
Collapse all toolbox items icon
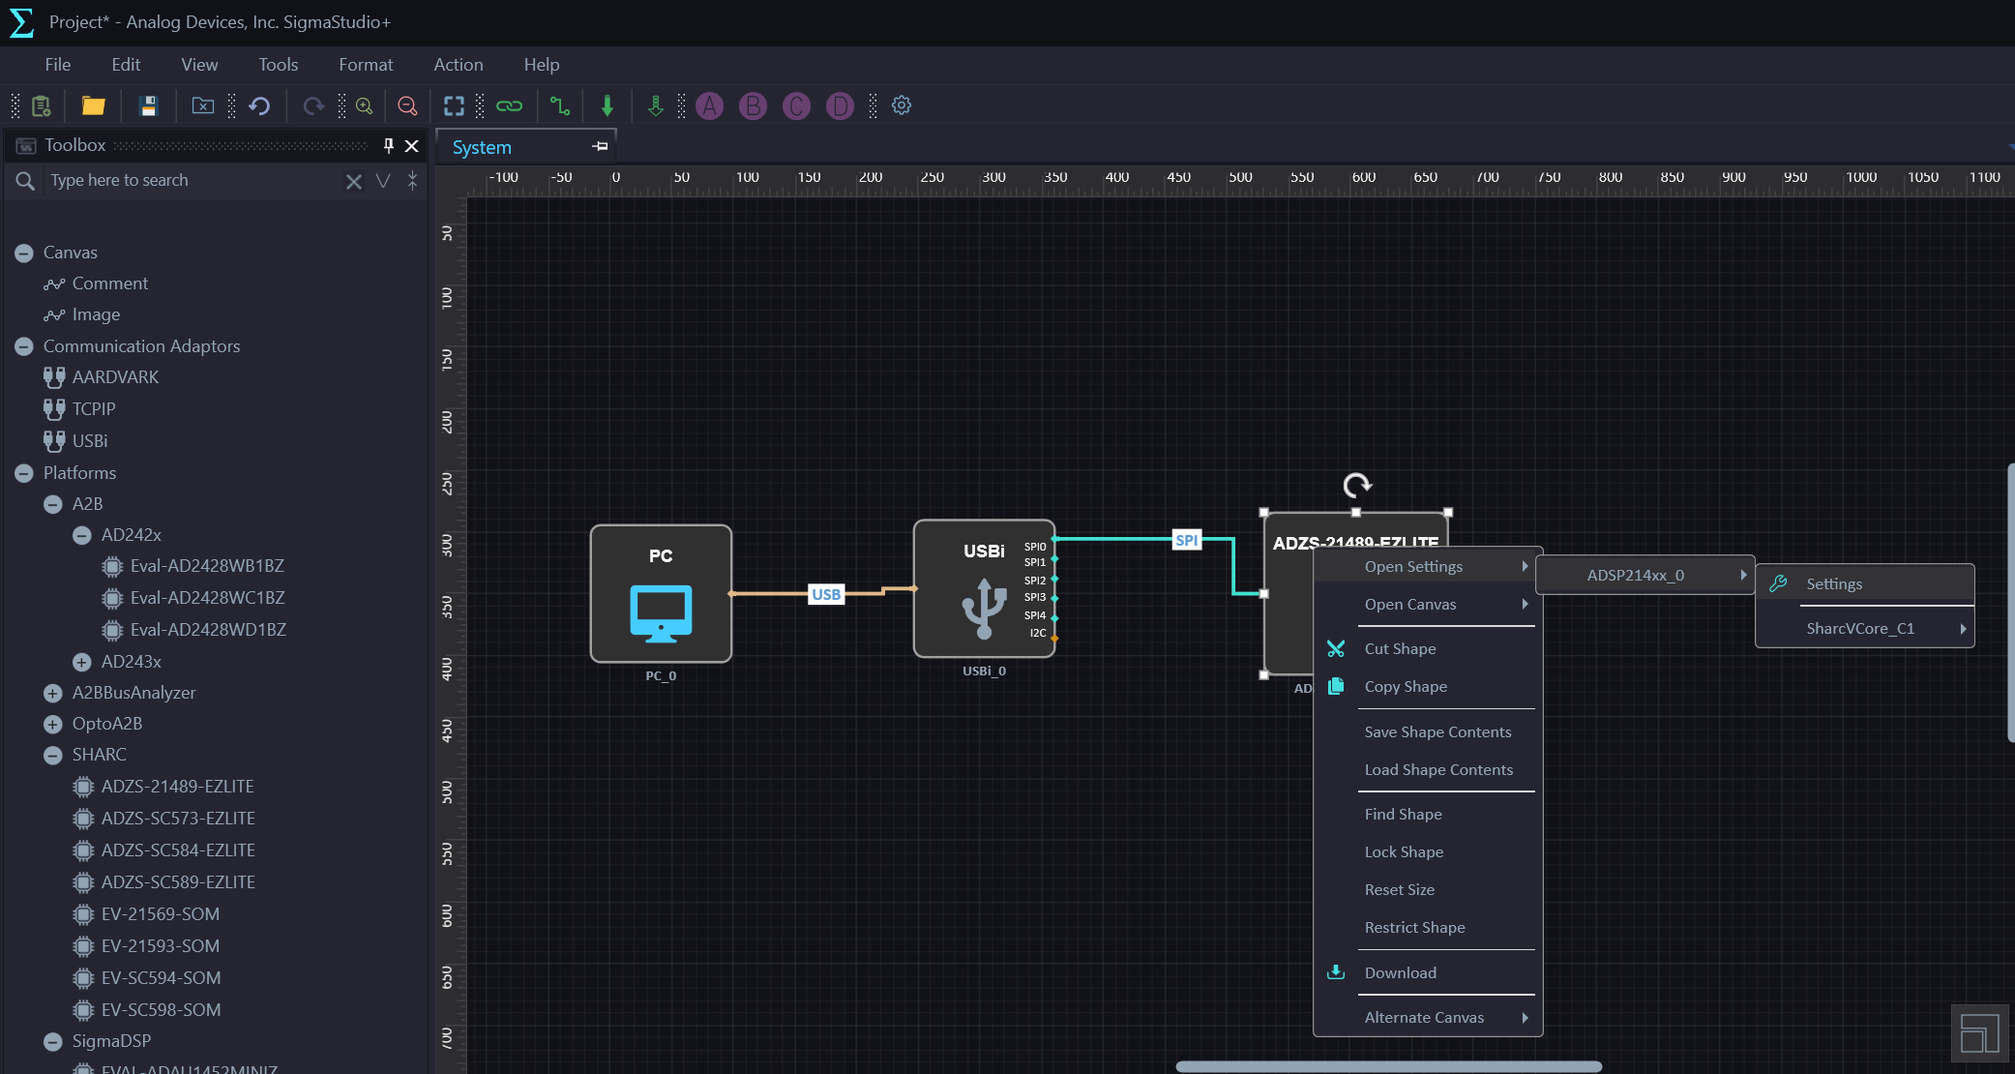[x=413, y=181]
